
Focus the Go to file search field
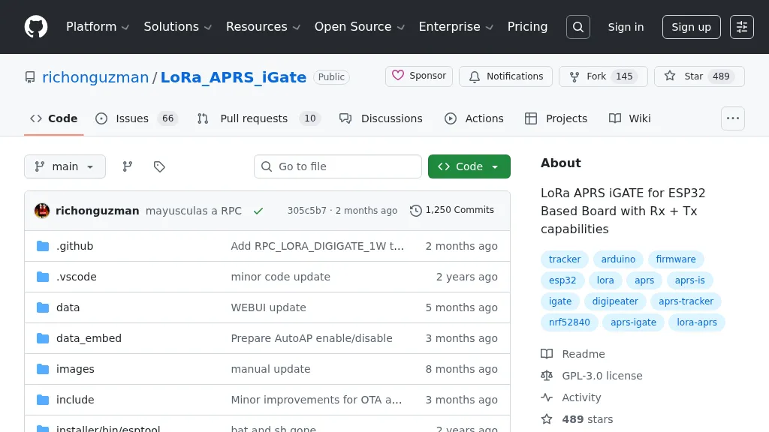pos(338,166)
